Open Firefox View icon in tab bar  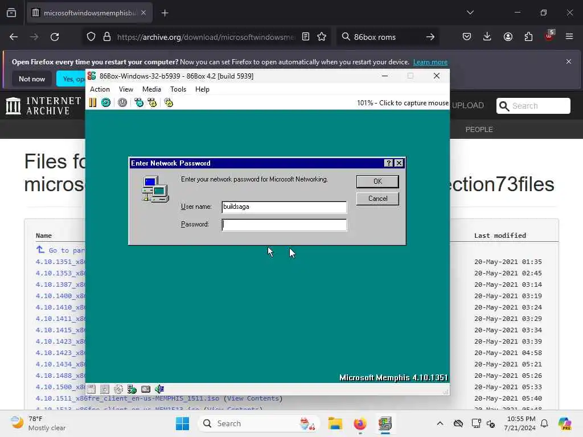(11, 13)
